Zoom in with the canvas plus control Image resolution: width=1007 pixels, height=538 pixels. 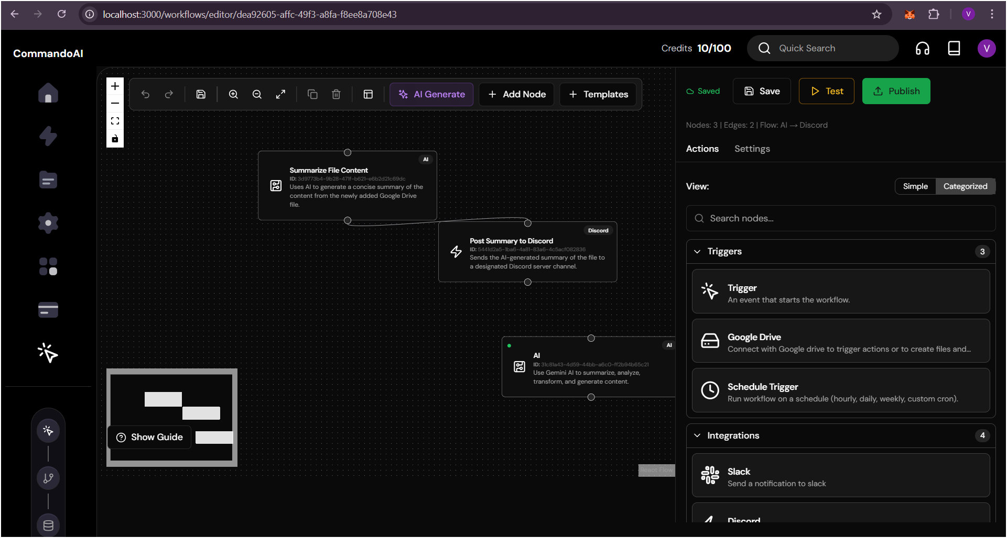pyautogui.click(x=115, y=86)
